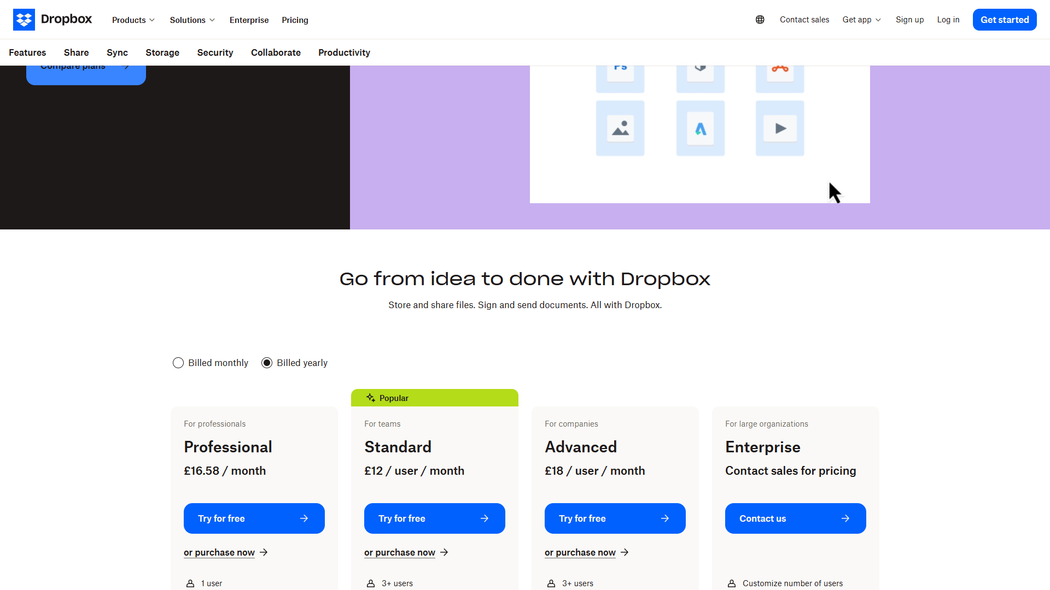Image resolution: width=1050 pixels, height=590 pixels.
Task: Click the Sign up link
Action: [910, 20]
